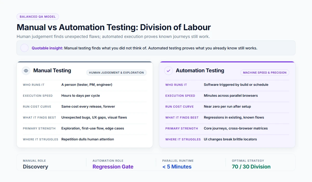Click 'Same cost every release, forever'

pyautogui.click(x=88, y=107)
